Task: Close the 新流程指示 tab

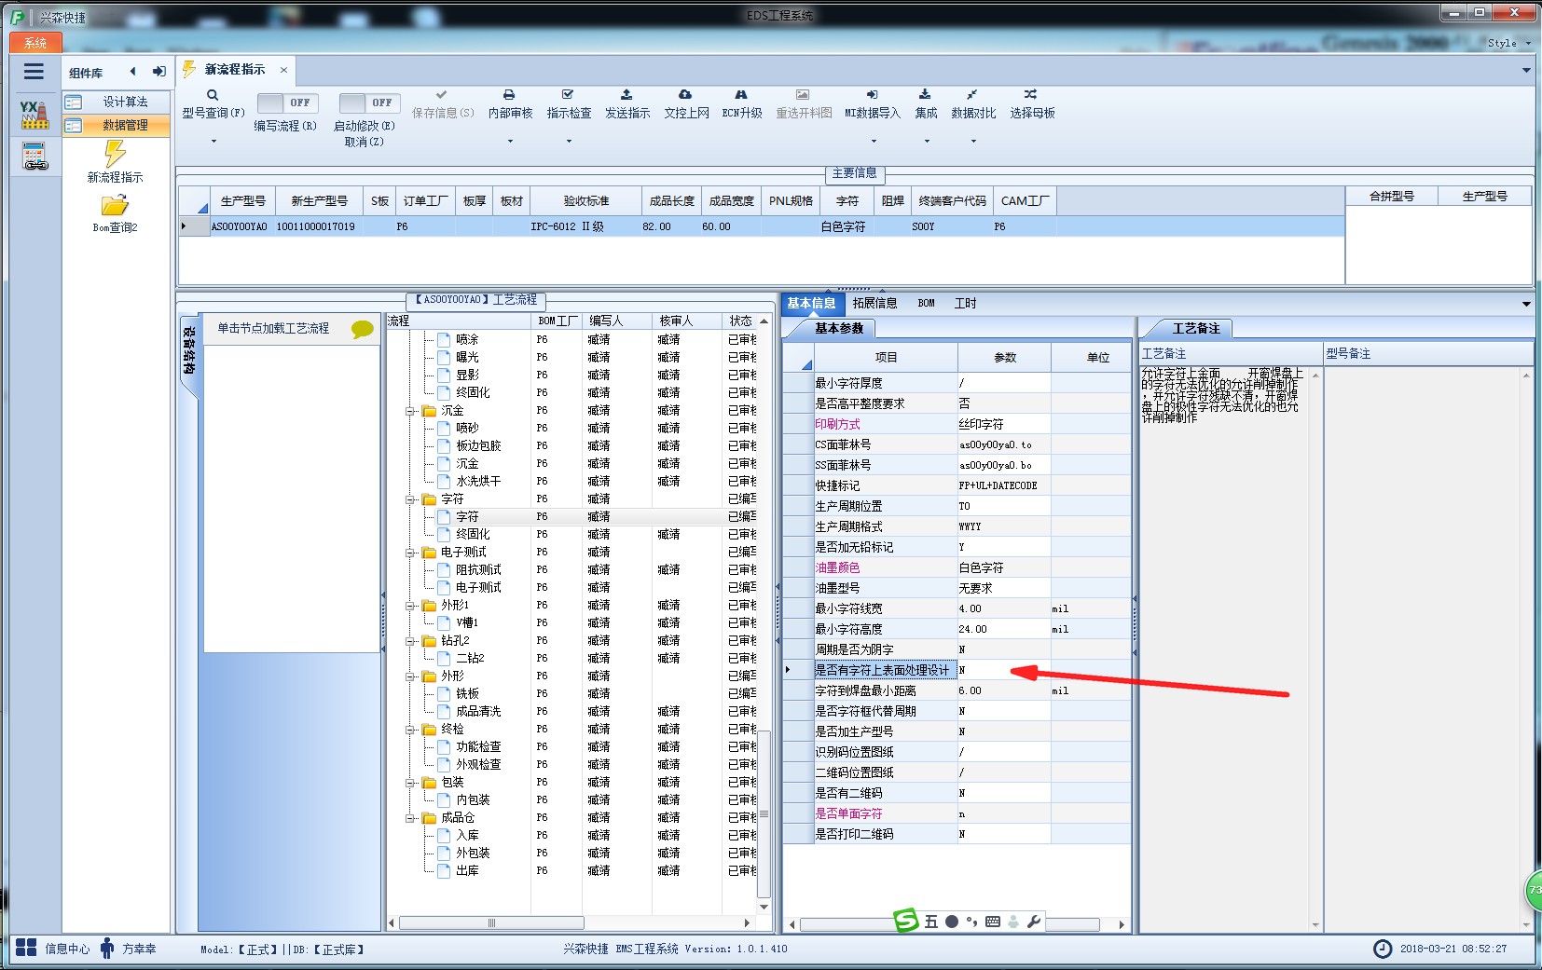Action: click(x=283, y=70)
